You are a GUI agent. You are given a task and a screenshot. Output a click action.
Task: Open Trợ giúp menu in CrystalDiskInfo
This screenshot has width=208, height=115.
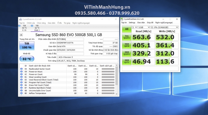[67, 23]
